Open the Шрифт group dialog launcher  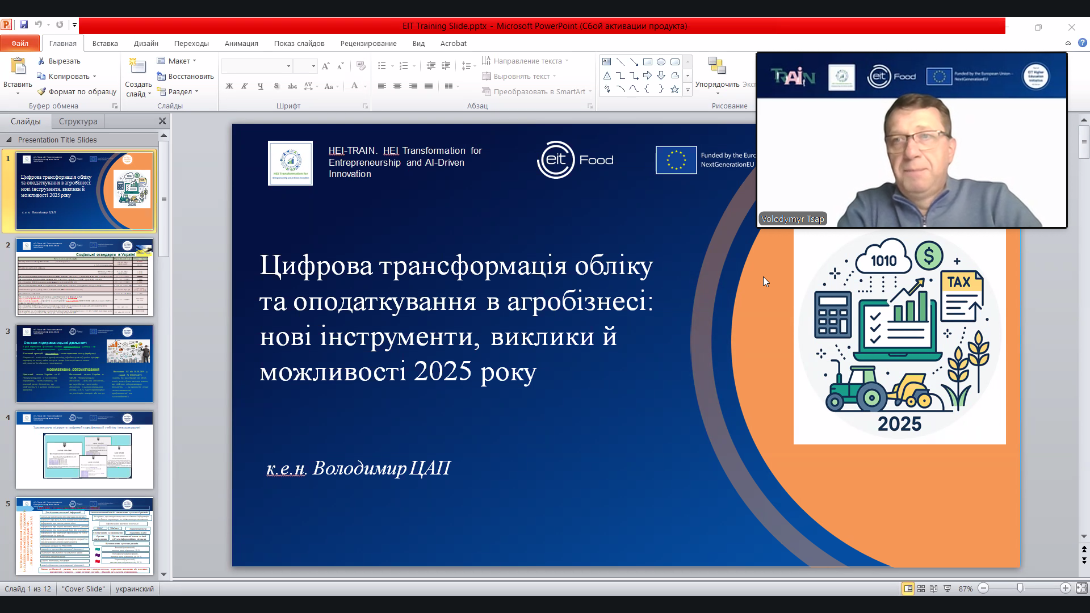click(x=366, y=106)
